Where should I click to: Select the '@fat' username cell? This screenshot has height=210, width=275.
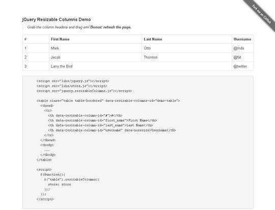242,57
